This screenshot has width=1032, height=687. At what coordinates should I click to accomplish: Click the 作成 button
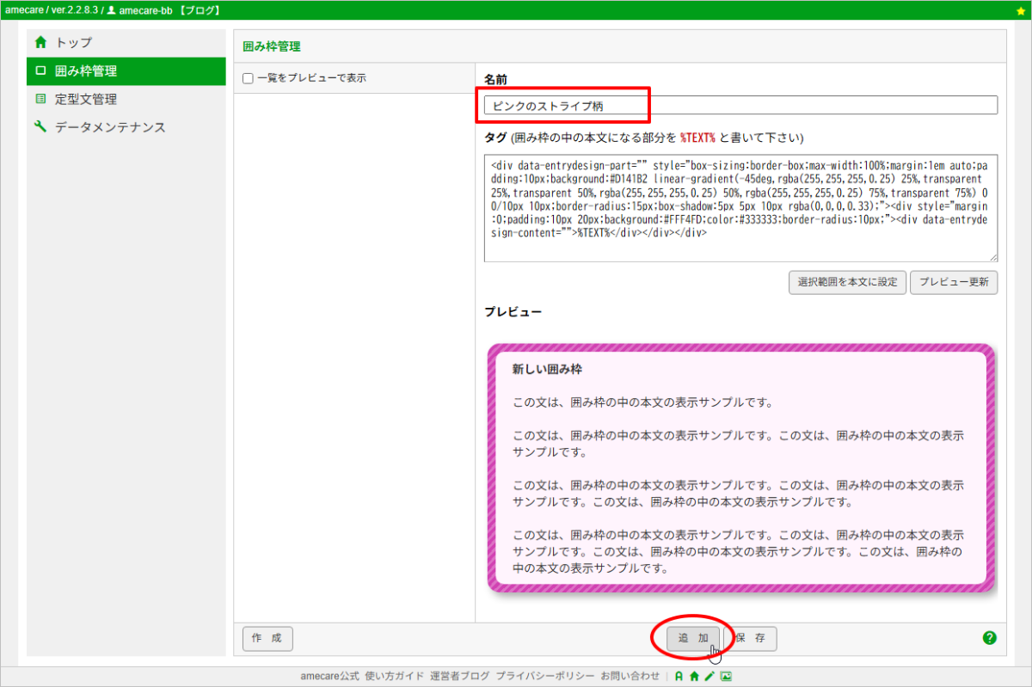267,638
